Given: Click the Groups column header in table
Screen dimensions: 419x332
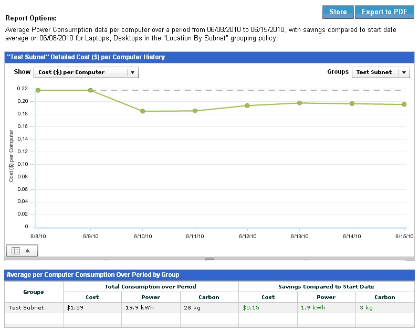Looking at the screenshot, I should click(34, 292).
